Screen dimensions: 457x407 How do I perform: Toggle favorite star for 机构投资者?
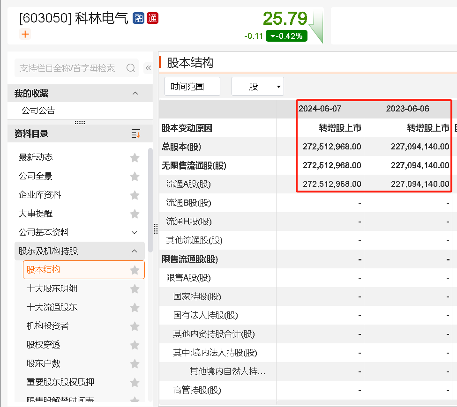click(135, 326)
